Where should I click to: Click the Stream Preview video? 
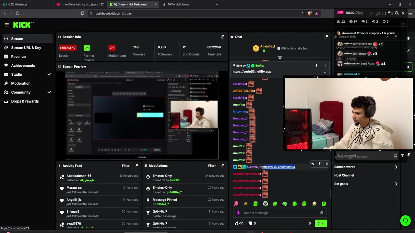coord(142,116)
